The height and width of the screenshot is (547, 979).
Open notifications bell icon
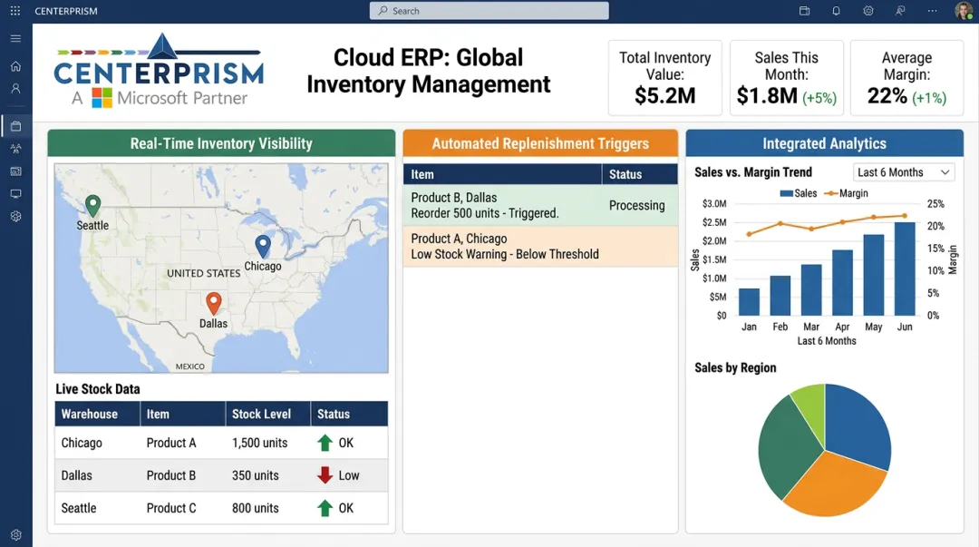836,11
